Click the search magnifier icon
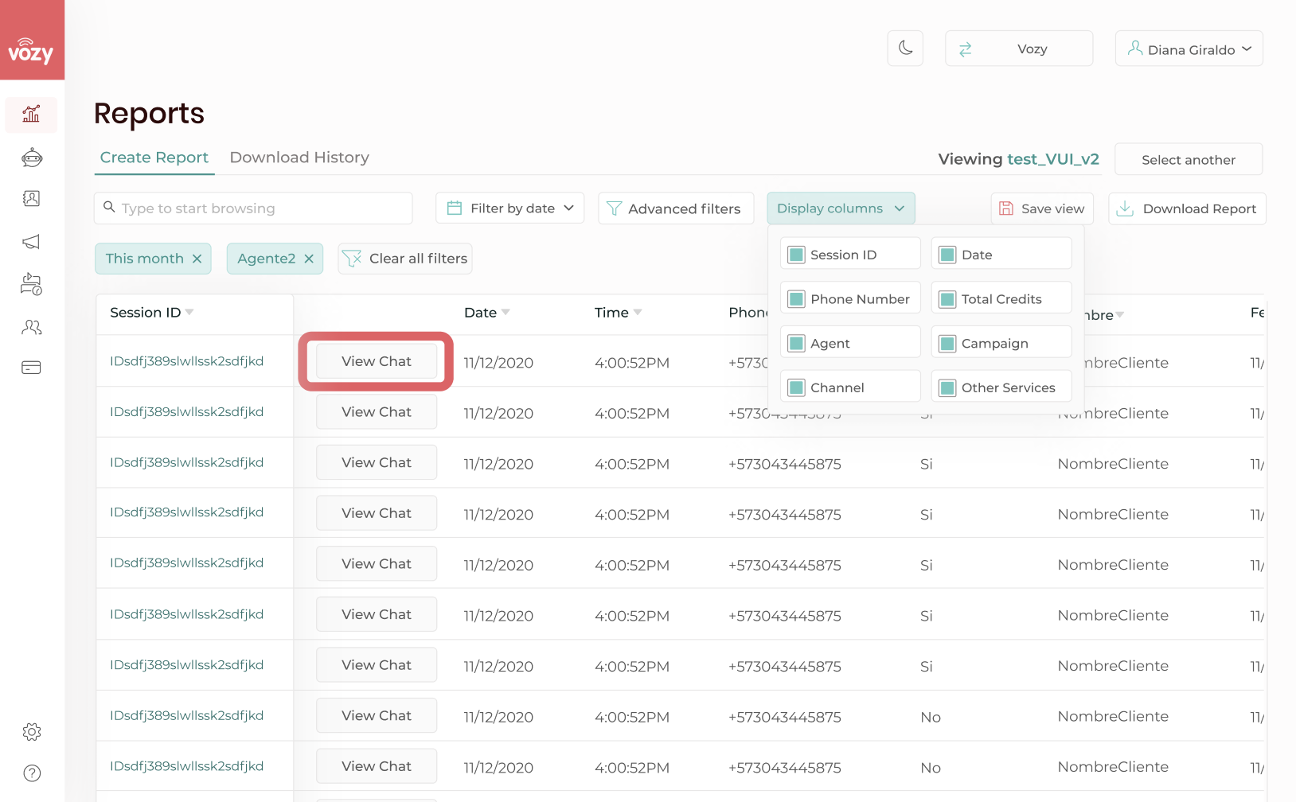 point(110,207)
